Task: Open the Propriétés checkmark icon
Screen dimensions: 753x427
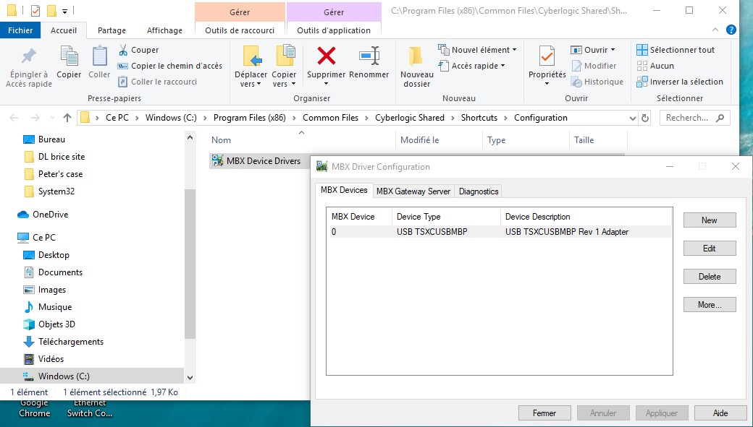Action: [547, 57]
